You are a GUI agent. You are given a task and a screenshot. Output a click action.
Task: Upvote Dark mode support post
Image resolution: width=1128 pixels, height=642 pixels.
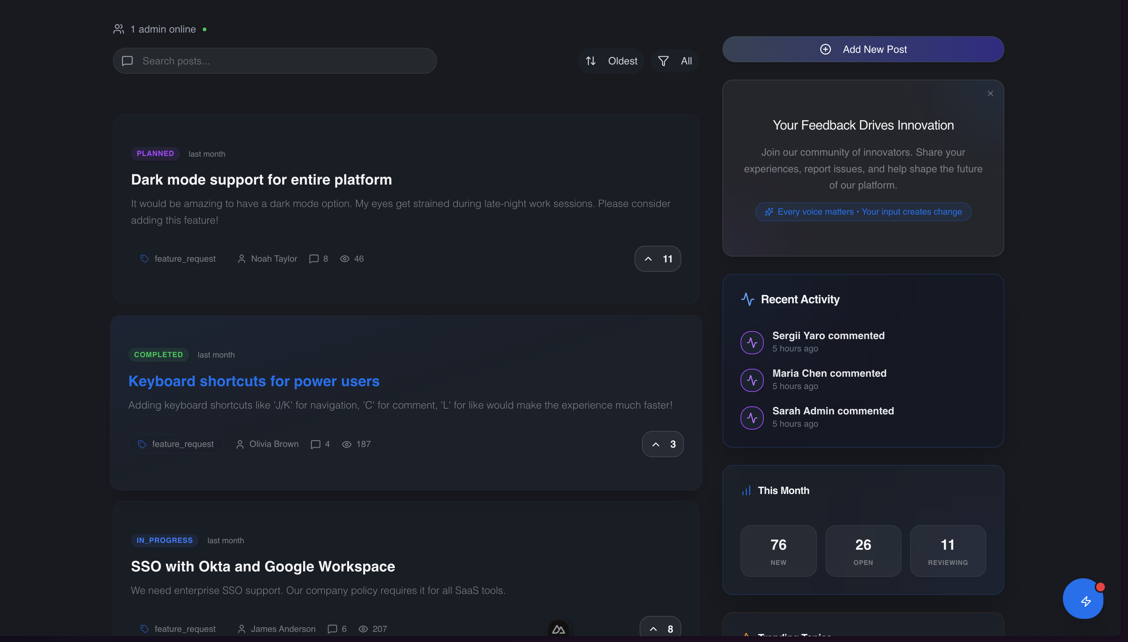pyautogui.click(x=657, y=259)
